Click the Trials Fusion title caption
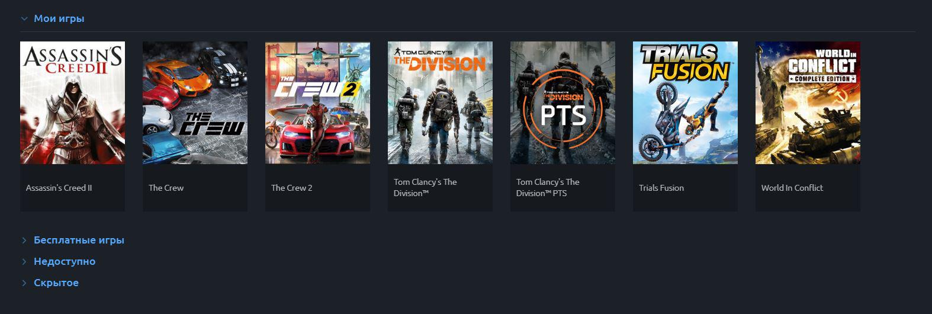The width and height of the screenshot is (932, 314). pos(661,188)
